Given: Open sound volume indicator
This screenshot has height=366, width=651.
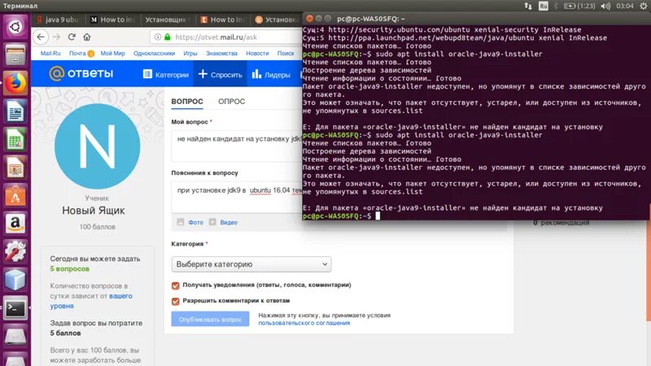Looking at the screenshot, I should tap(605, 6).
